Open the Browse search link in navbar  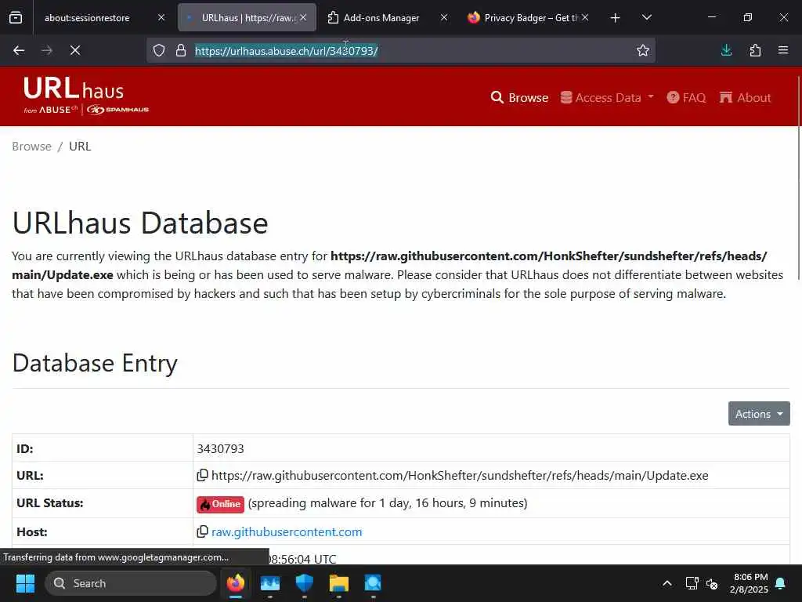coord(519,97)
